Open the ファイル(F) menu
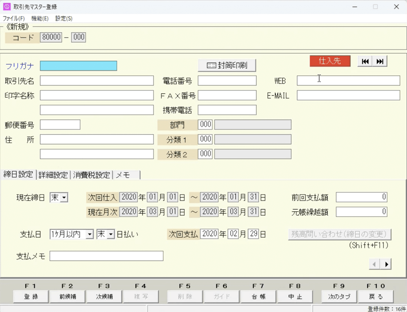407x312 pixels. (14, 19)
